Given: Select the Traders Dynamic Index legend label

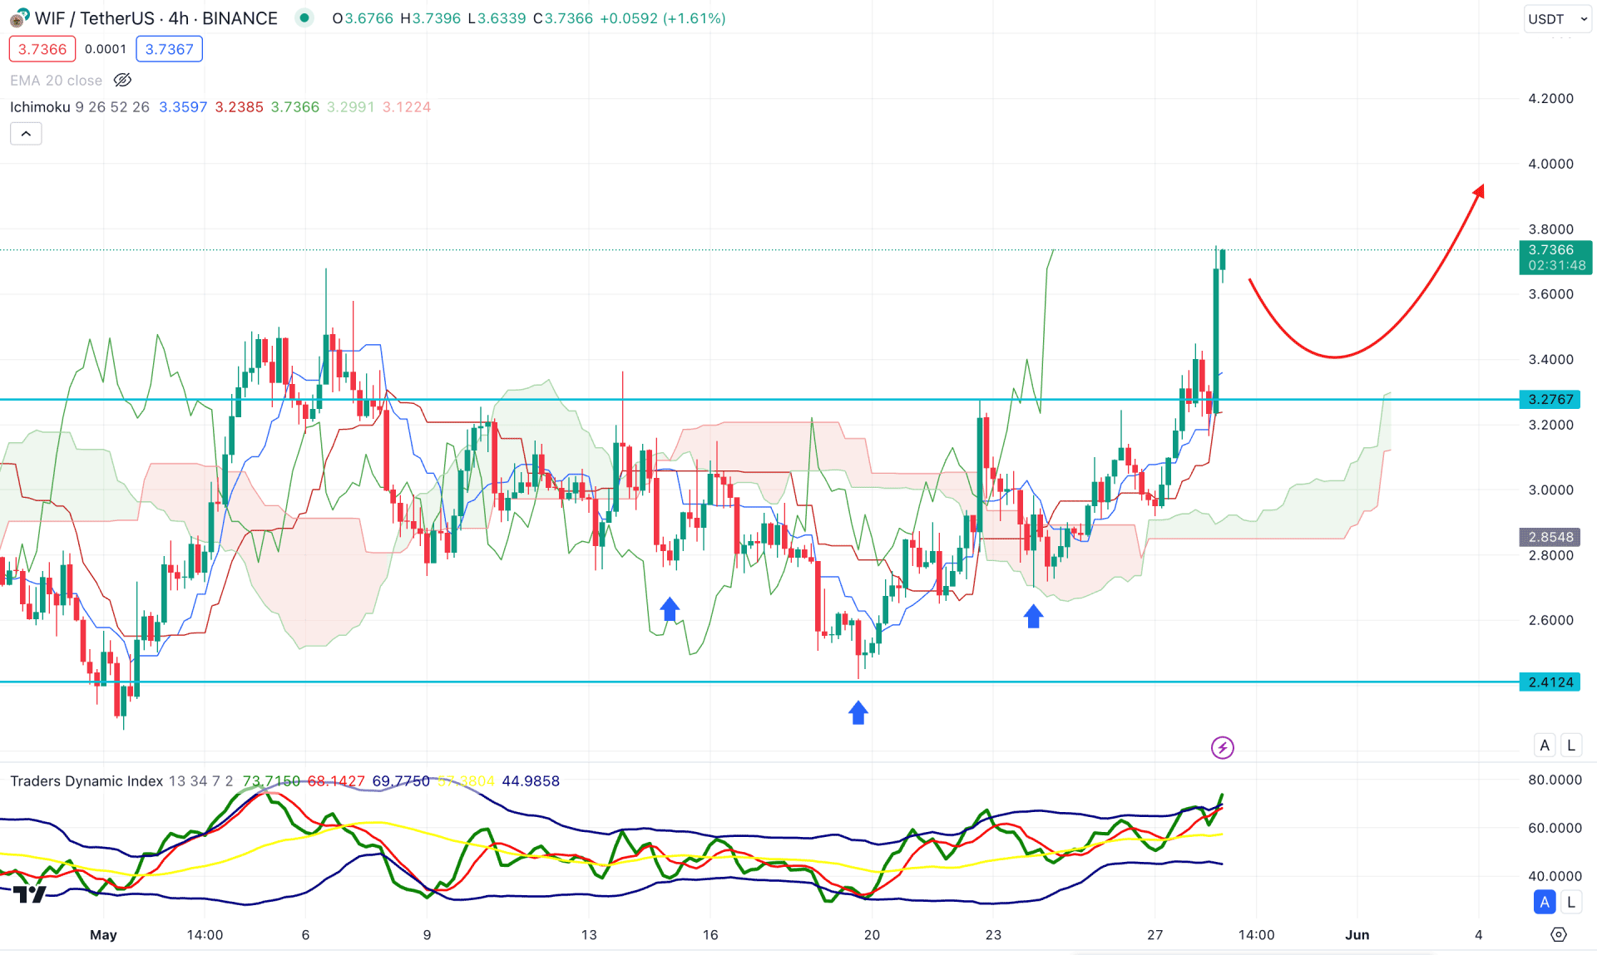Looking at the screenshot, I should (87, 780).
